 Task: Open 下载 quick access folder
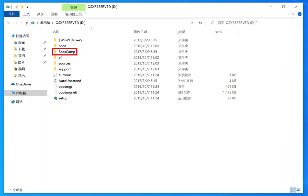[21, 49]
